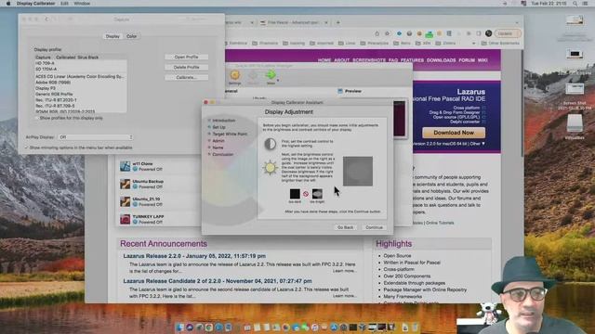Screen dimensions: 595x334
Task: Open the Other Bookmarks folder
Action: 500,44
